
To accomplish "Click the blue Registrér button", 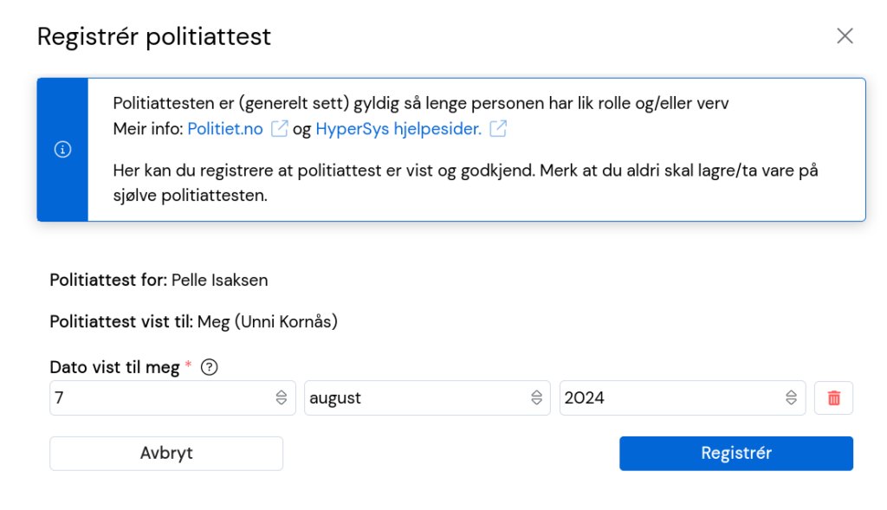I will 736,454.
